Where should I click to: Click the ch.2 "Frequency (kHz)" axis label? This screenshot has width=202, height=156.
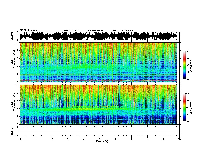tap(14, 101)
